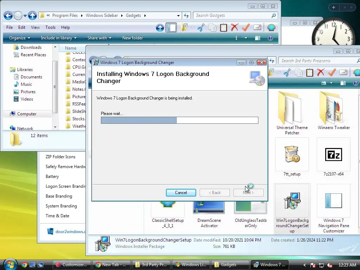Select the Time & Date entry
Screen dimensions: 360x270
57,216
